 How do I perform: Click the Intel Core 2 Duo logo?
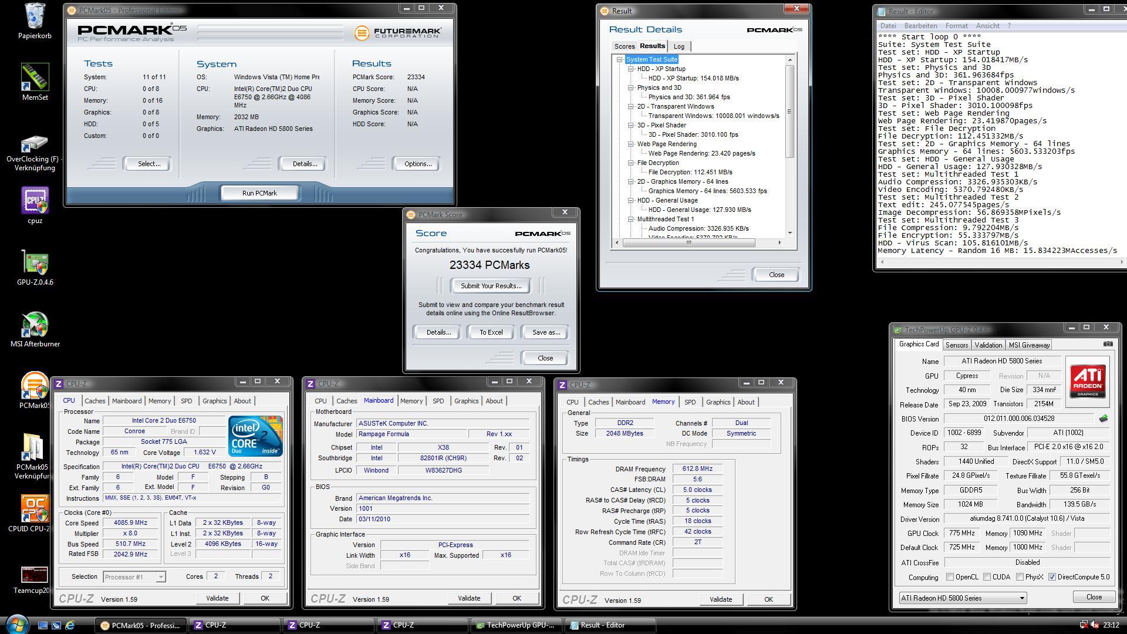pyautogui.click(x=255, y=436)
